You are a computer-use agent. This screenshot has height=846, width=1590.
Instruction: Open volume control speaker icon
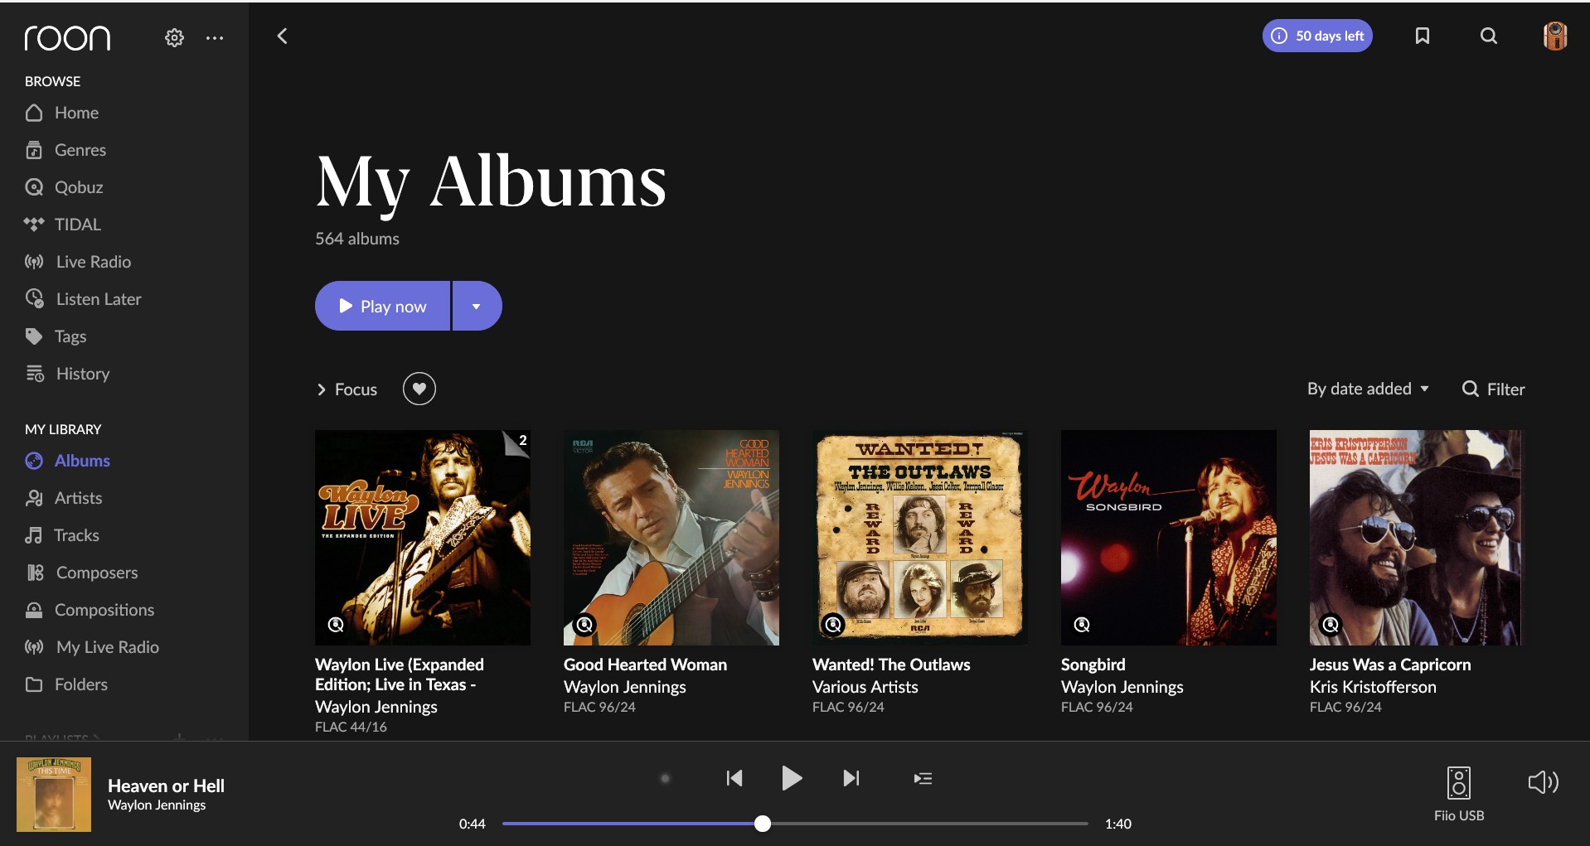coord(1542,782)
